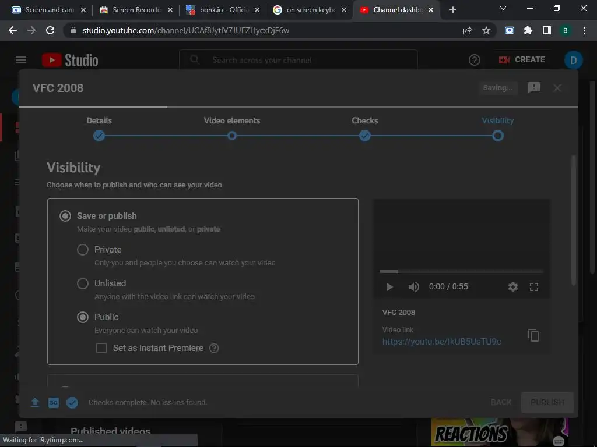597x447 pixels.
Task: Enter fullscreen on video preview
Action: coord(534,287)
